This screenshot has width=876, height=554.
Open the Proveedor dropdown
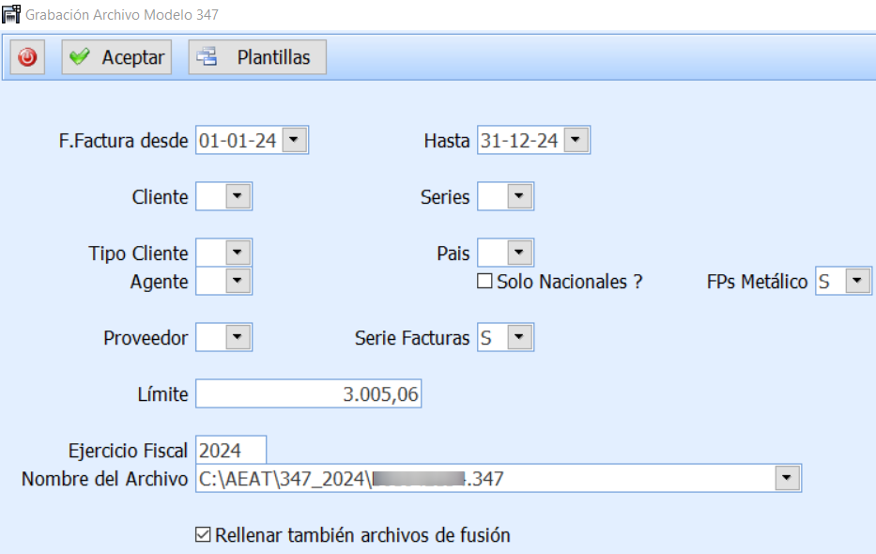click(238, 337)
